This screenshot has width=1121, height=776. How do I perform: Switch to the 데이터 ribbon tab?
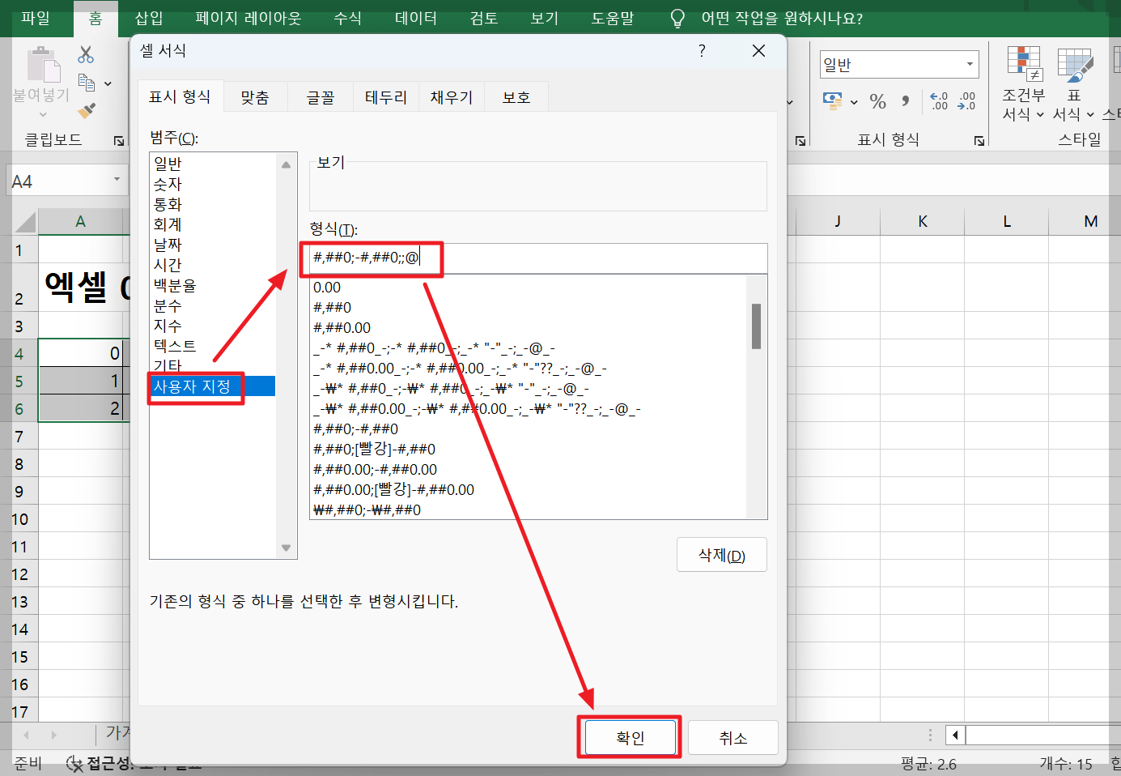[416, 18]
